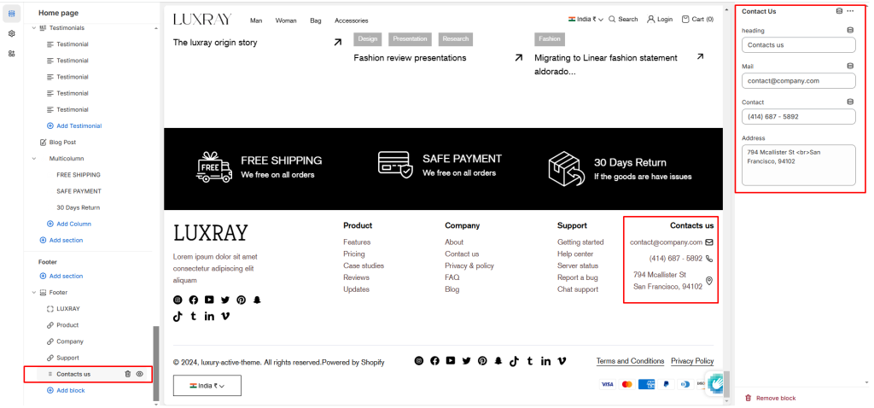Image resolution: width=874 pixels, height=408 pixels.
Task: Click into the Mail input field
Action: click(x=798, y=81)
